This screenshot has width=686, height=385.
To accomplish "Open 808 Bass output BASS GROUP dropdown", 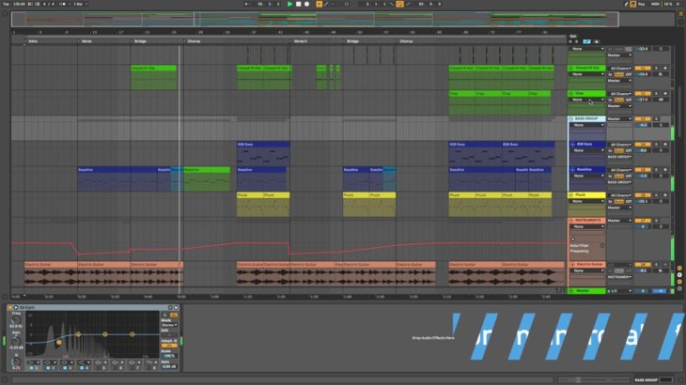I will [620, 157].
